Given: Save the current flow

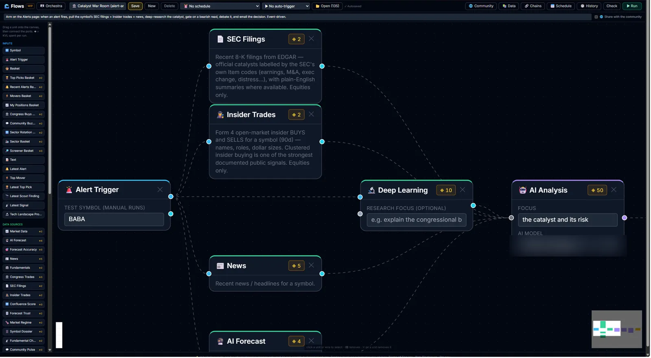Looking at the screenshot, I should coord(135,6).
